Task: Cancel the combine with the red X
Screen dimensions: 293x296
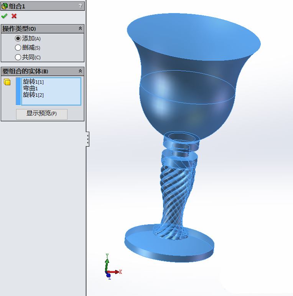Action: 14,16
